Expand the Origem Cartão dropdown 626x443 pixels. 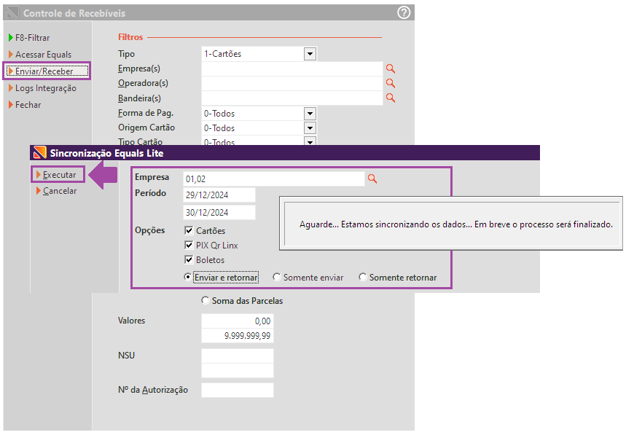(x=310, y=128)
